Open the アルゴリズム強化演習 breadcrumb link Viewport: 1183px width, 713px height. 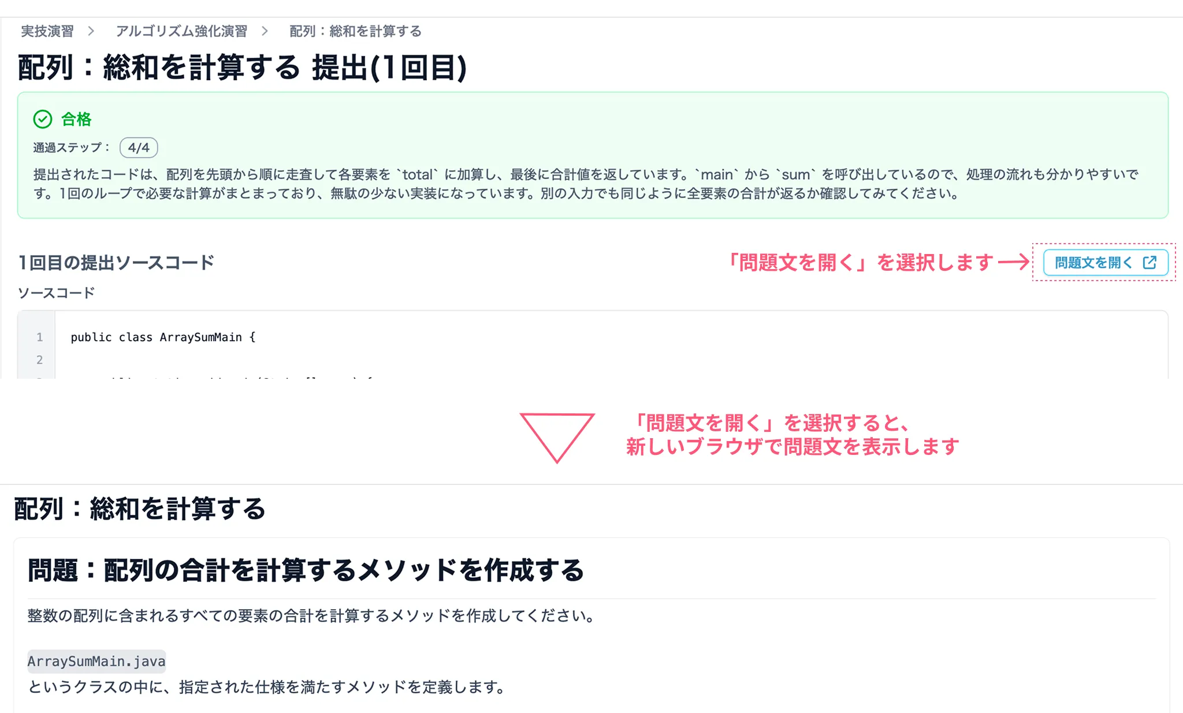tap(181, 32)
